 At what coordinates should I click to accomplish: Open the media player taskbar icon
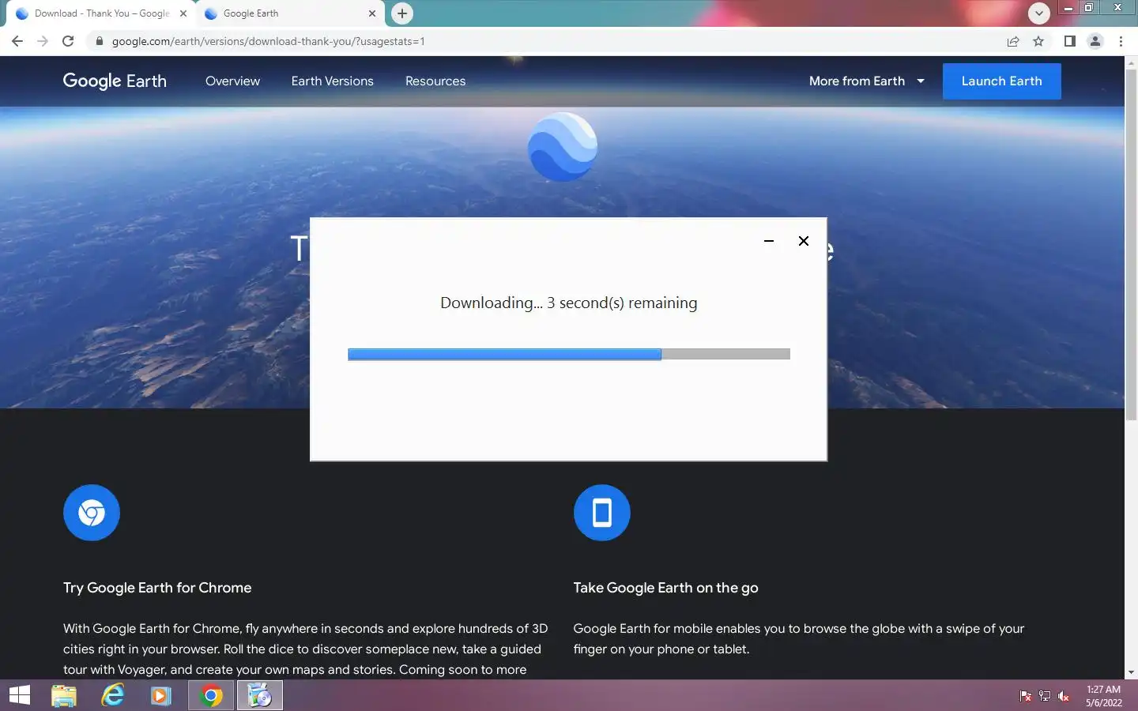161,696
